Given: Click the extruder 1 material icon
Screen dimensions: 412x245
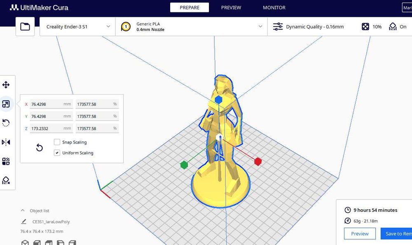Looking at the screenshot, I should pyautogui.click(x=126, y=26).
